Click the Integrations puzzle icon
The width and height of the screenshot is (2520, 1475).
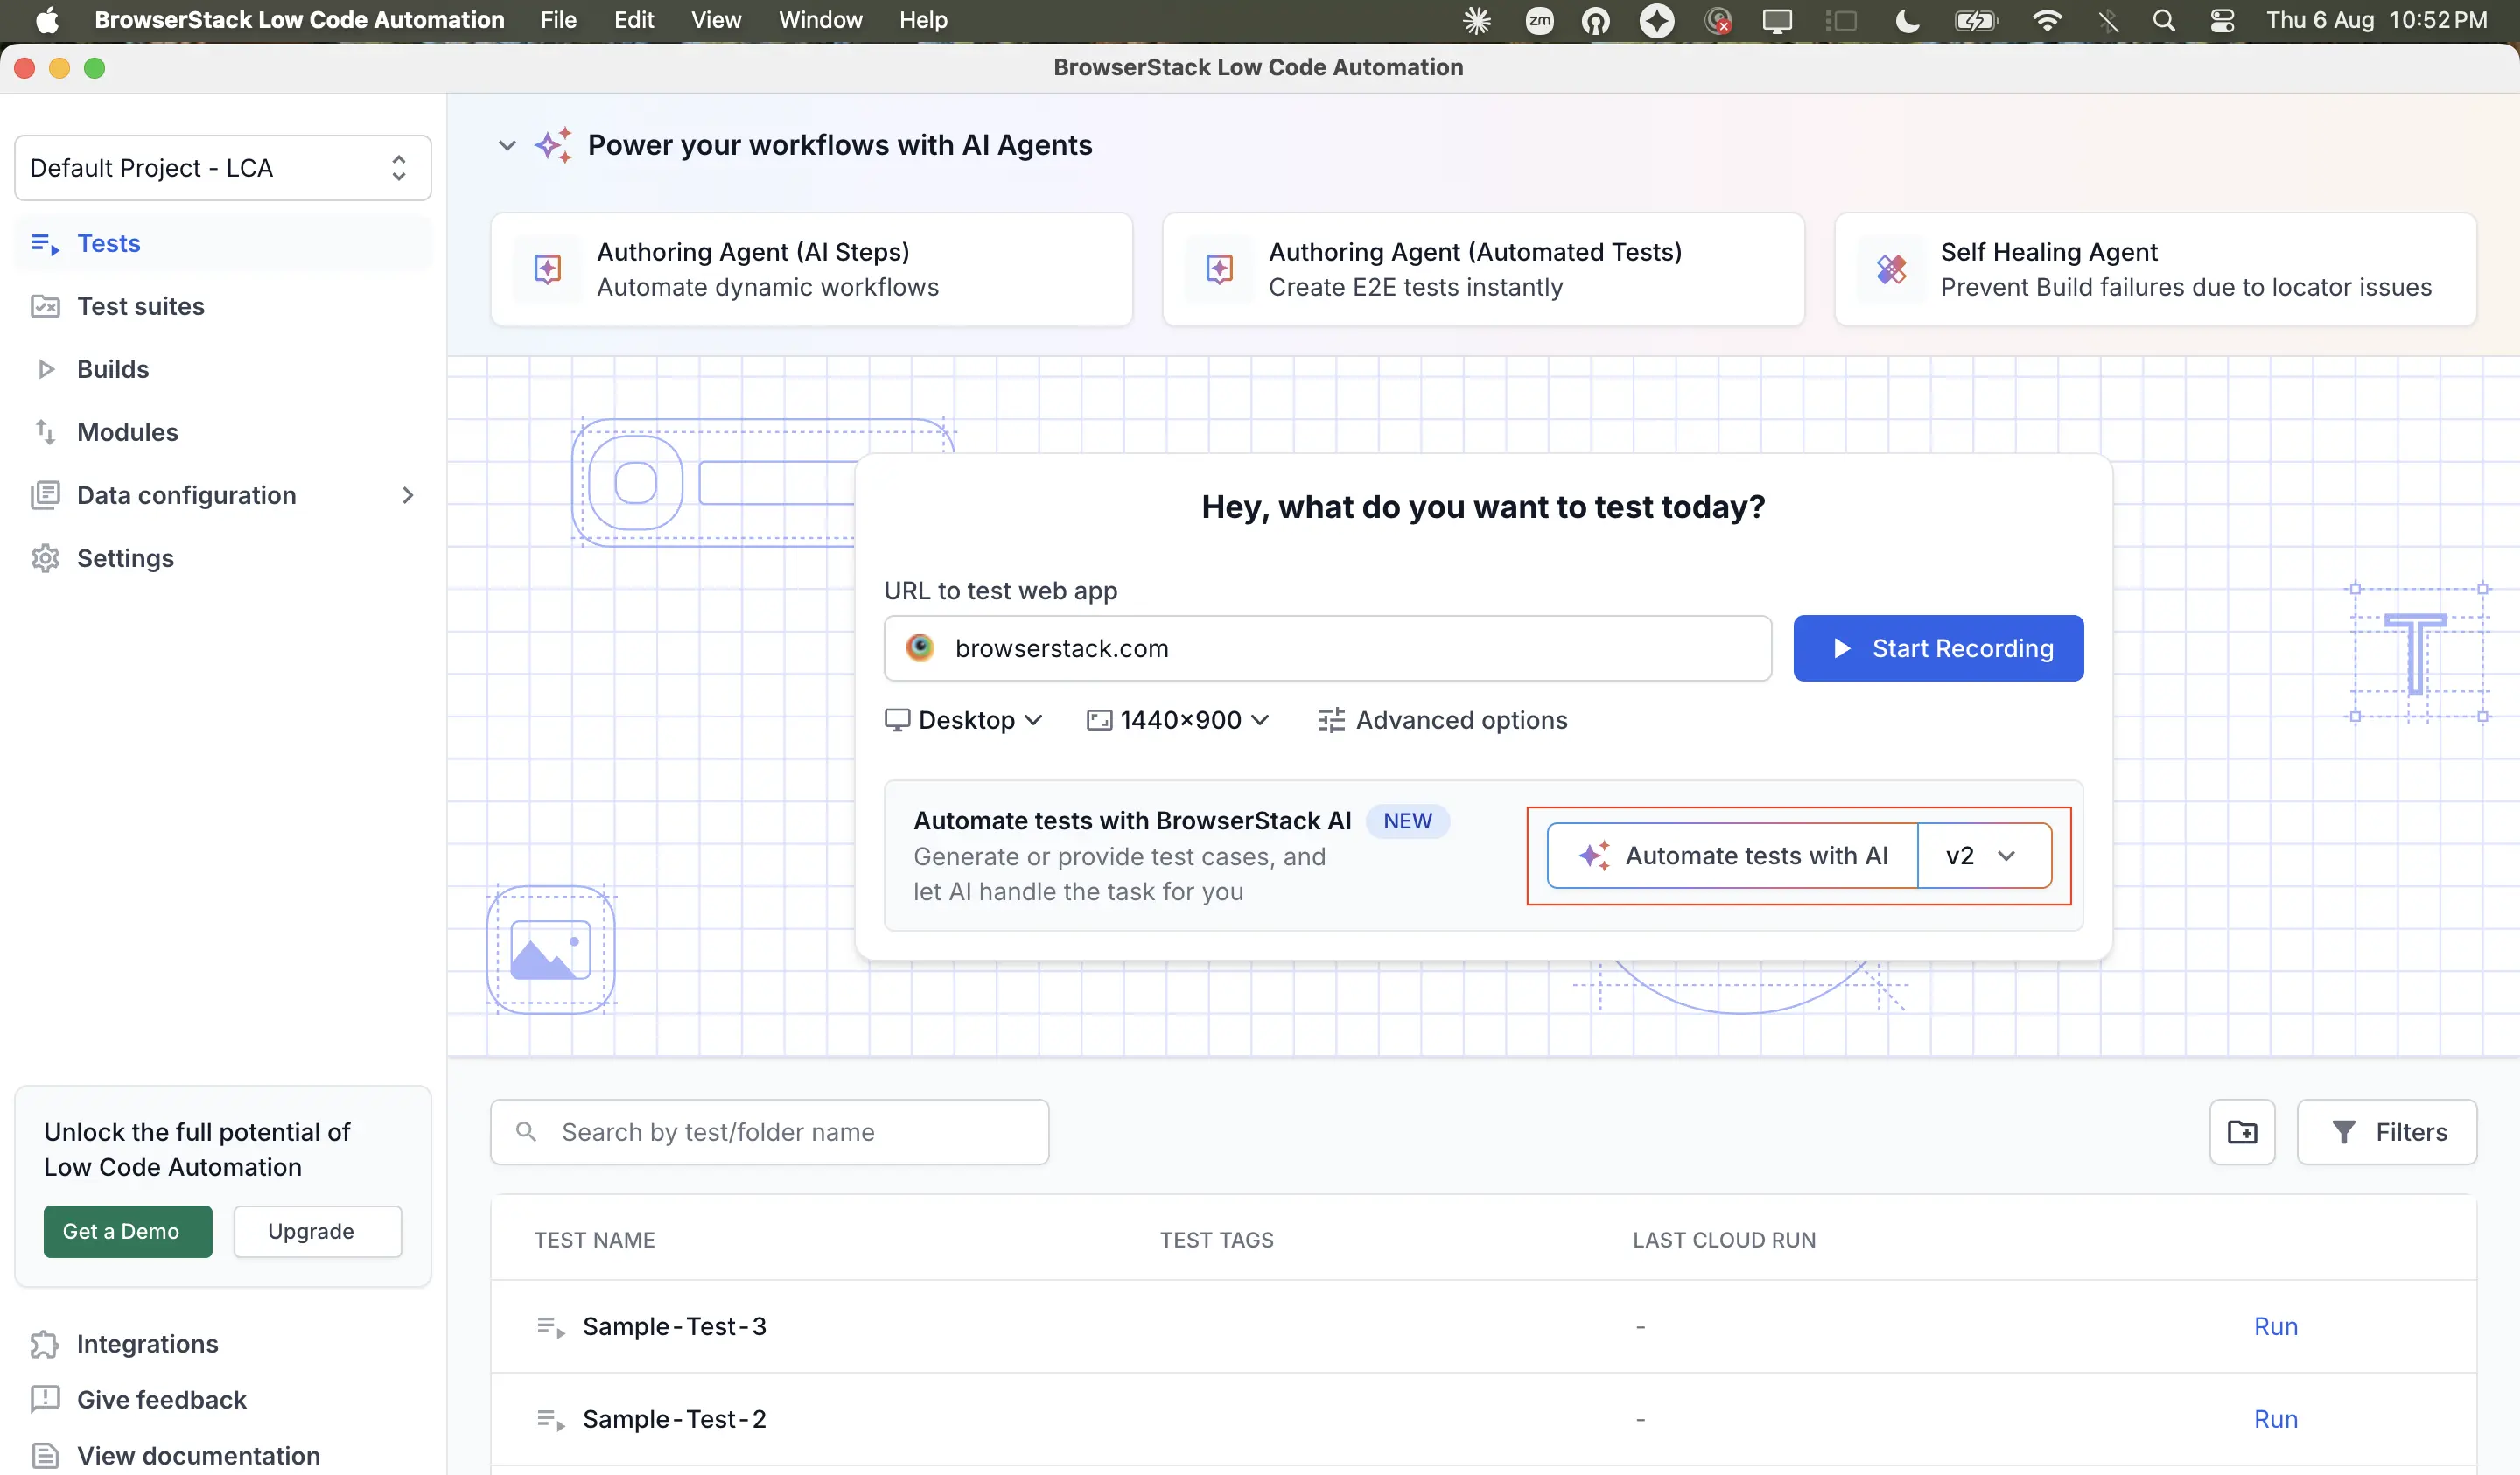tap(45, 1344)
